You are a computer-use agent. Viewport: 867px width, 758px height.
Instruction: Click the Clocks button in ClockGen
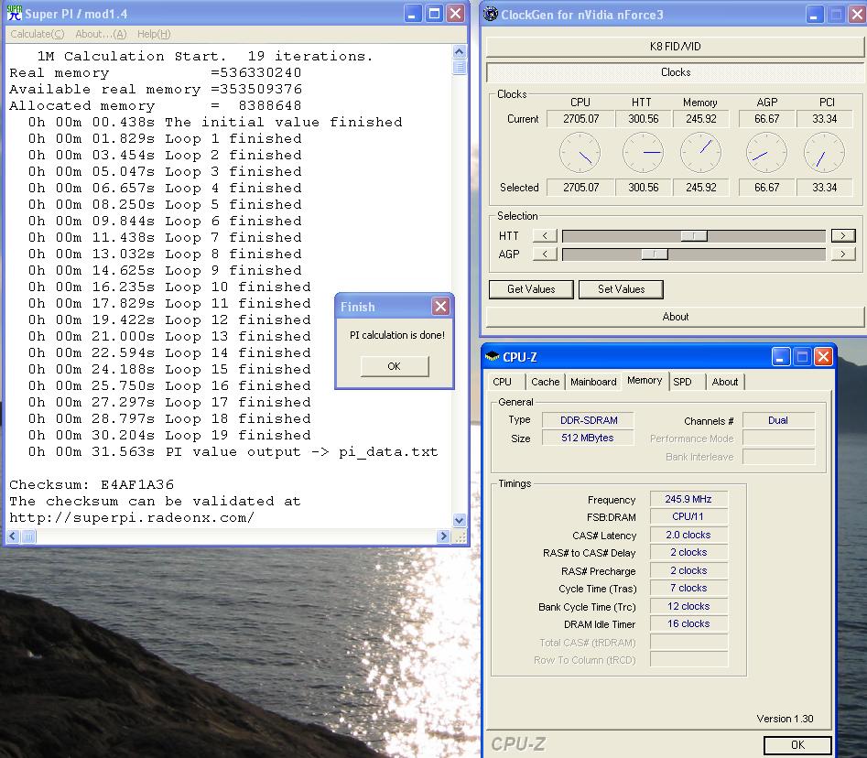675,72
